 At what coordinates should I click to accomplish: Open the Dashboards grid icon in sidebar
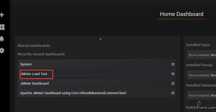2,27
